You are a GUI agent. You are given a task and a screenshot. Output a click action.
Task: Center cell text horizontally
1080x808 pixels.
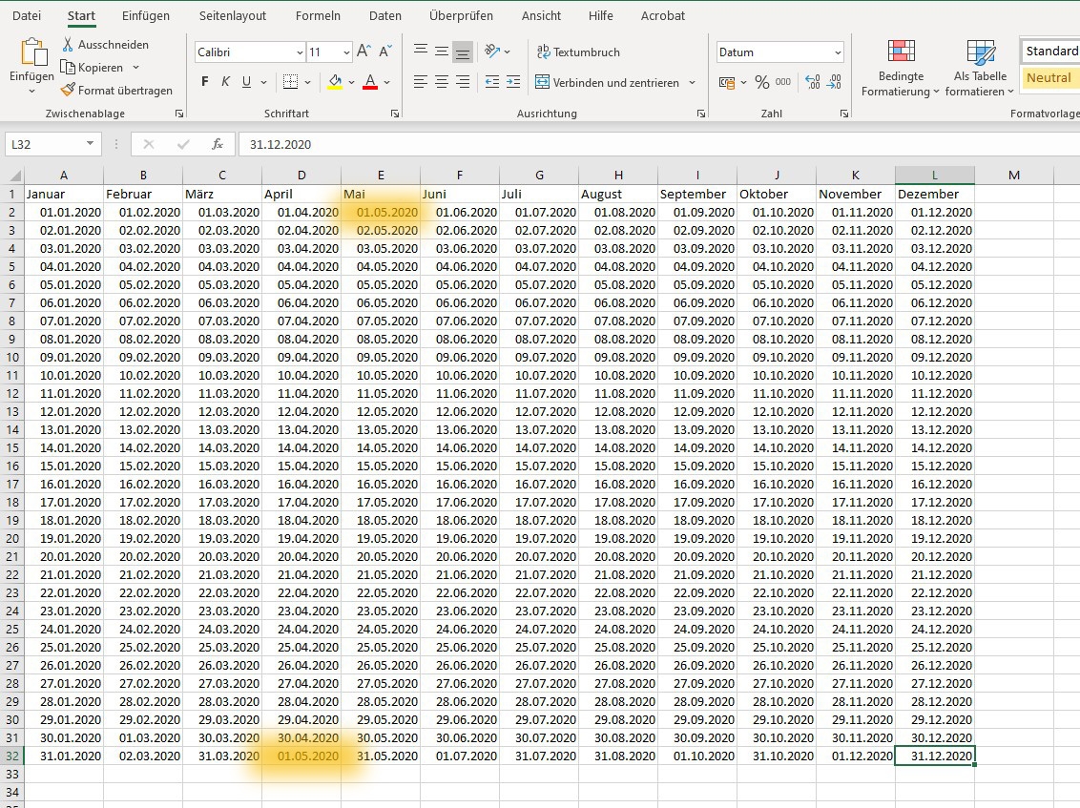point(442,82)
